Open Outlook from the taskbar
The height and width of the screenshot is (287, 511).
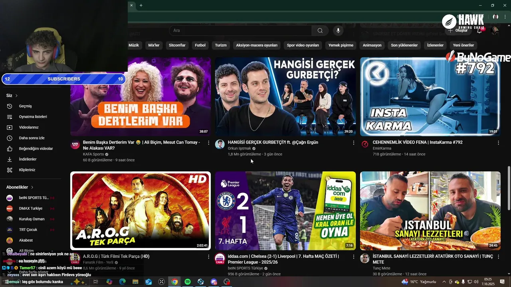point(149,282)
